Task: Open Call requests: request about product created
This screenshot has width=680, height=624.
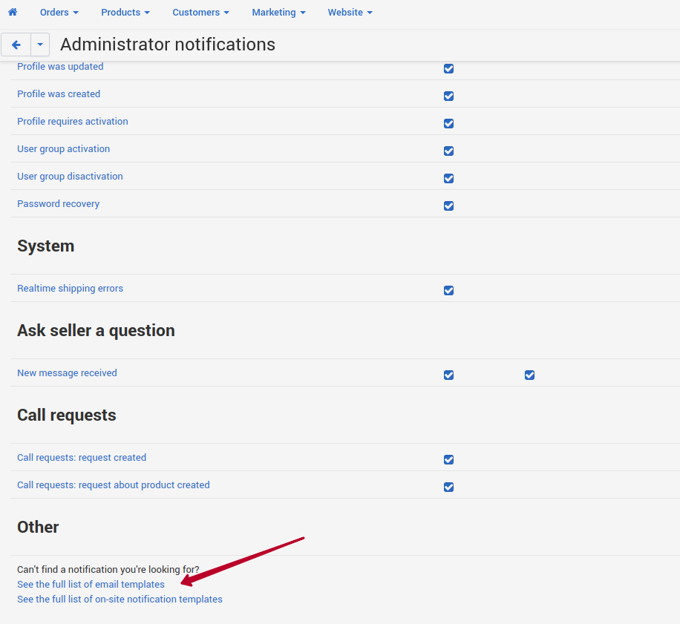Action: (x=113, y=485)
